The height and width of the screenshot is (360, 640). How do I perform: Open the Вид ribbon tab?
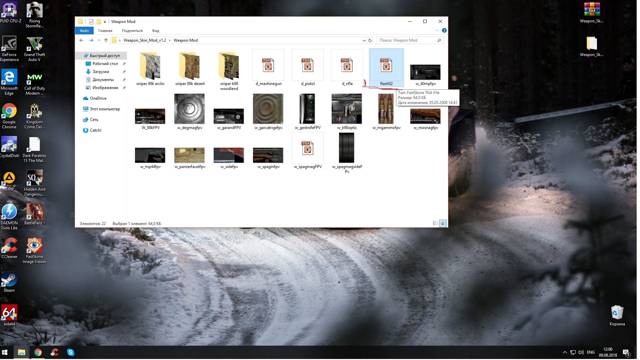point(156,31)
